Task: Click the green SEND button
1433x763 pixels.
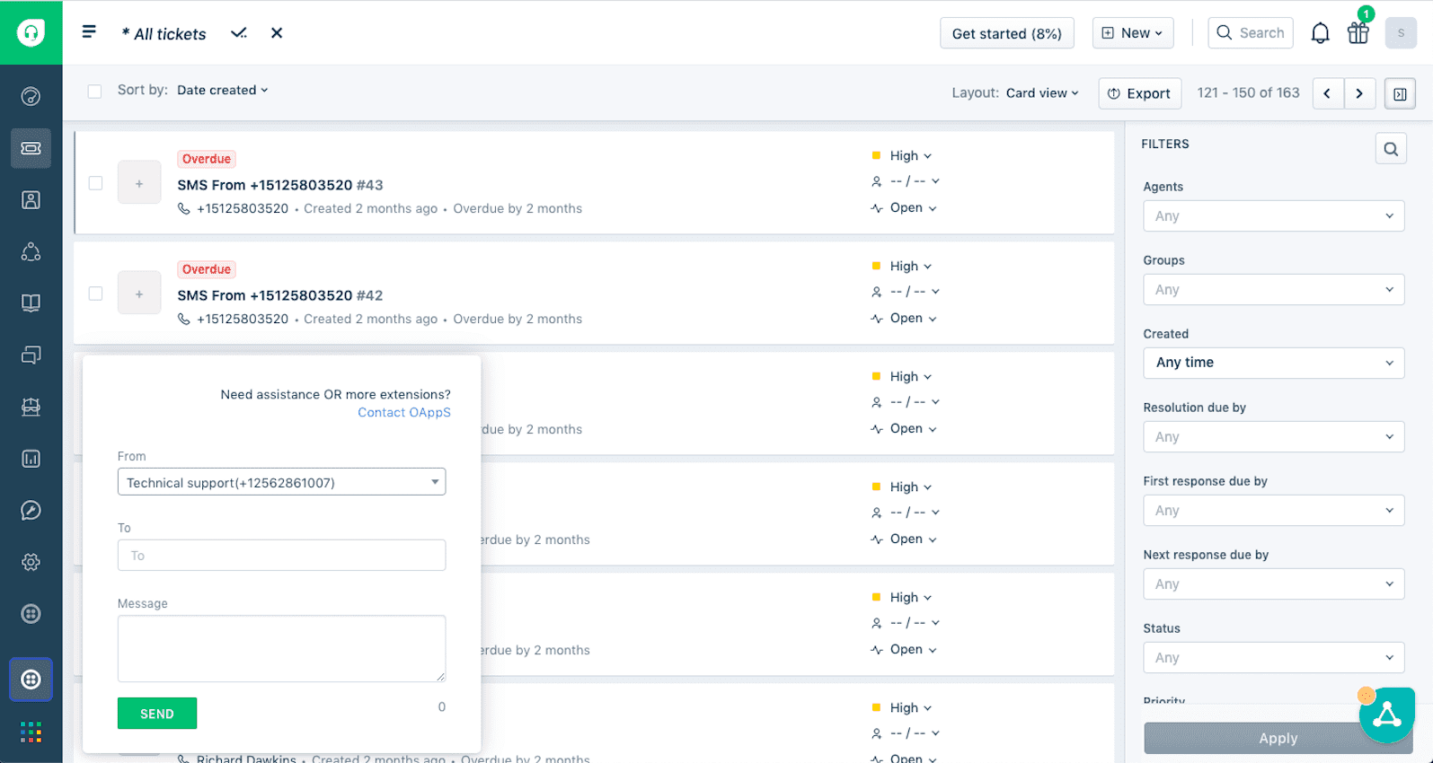Action: [157, 714]
